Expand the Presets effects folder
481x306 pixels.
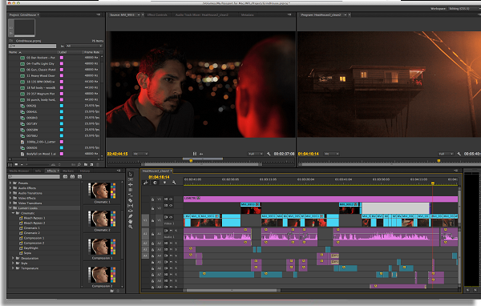click(10, 183)
